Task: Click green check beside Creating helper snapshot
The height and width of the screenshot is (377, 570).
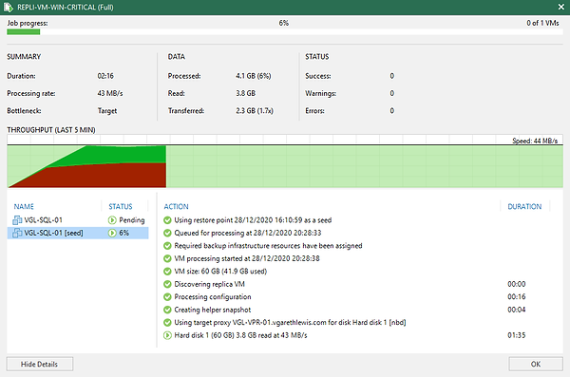Action: pos(167,310)
